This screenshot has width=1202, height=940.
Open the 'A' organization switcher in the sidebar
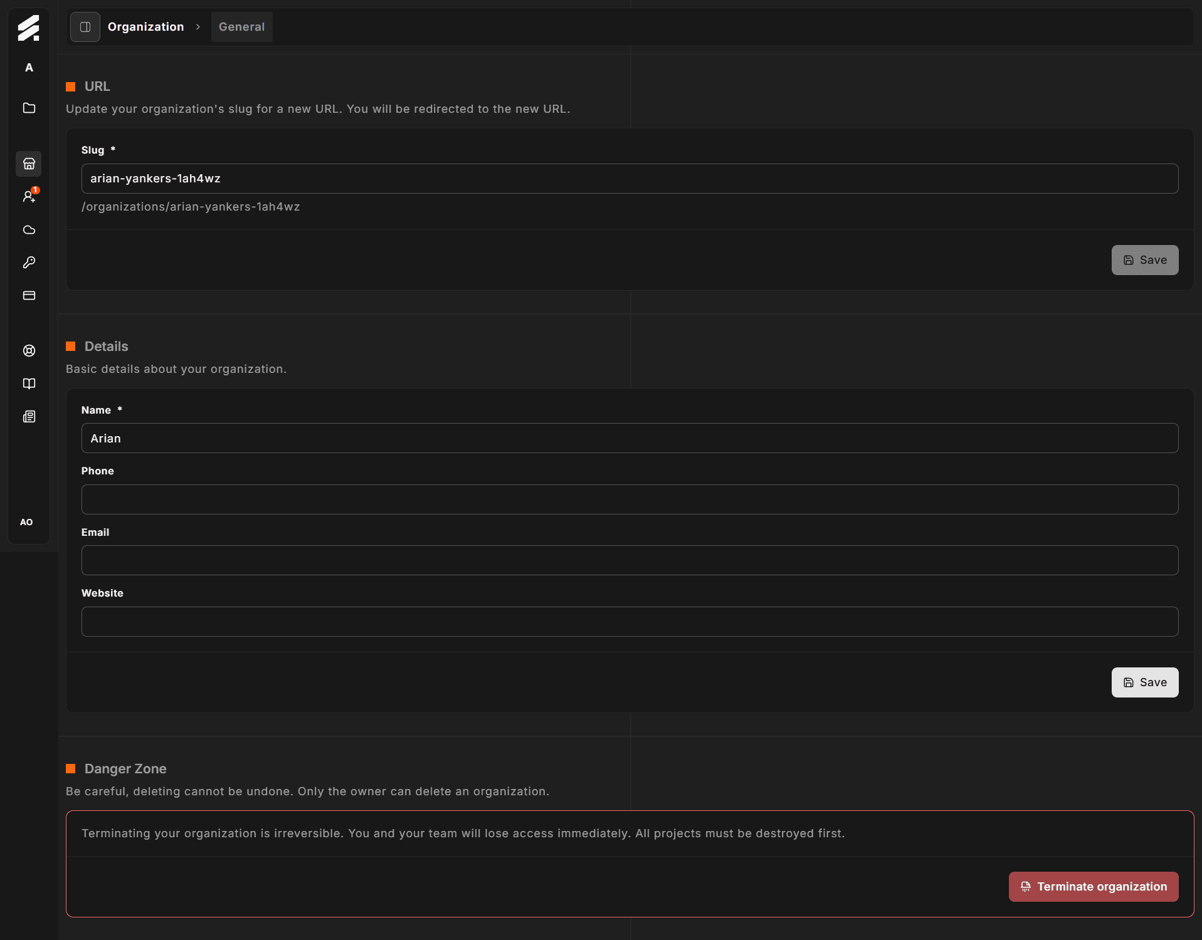pos(29,68)
